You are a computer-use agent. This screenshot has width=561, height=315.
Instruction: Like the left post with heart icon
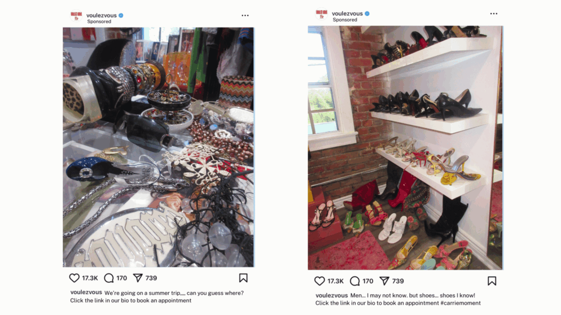pos(74,278)
